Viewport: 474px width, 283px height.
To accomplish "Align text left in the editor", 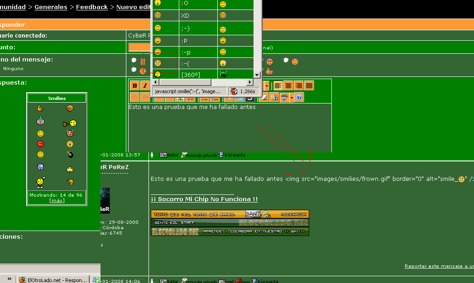I will pyautogui.click(x=278, y=86).
